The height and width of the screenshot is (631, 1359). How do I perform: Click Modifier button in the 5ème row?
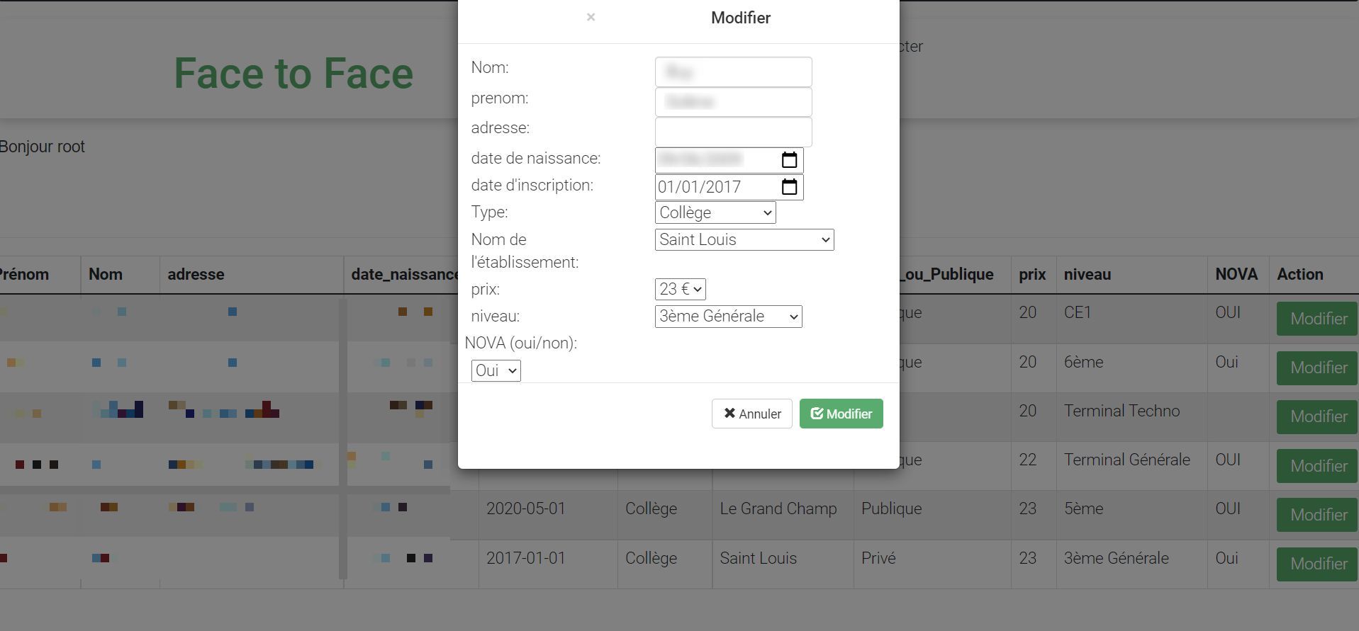[1318, 515]
